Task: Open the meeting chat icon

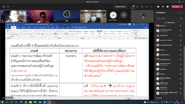Action: click(x=138, y=7)
